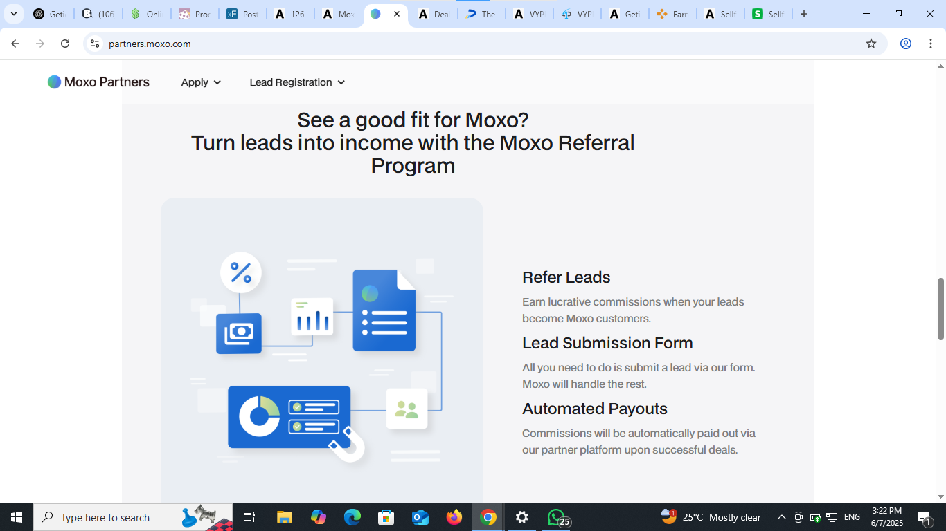Click the referral program illustration
This screenshot has width=946, height=531.
click(x=322, y=351)
